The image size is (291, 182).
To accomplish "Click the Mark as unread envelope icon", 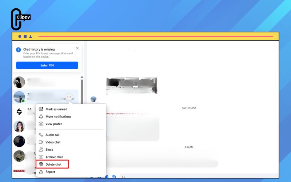I will (41, 109).
